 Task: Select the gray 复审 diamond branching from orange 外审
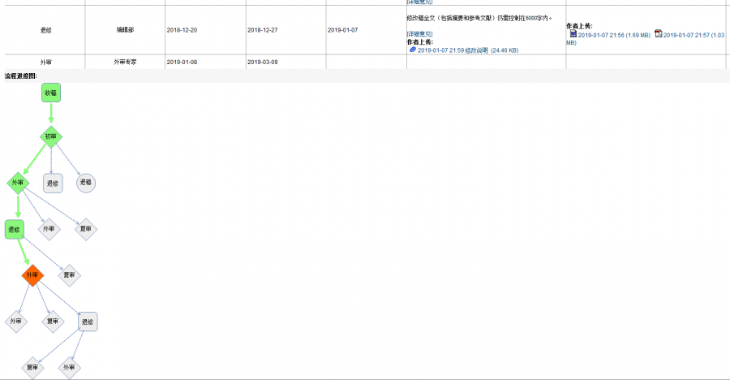click(53, 322)
